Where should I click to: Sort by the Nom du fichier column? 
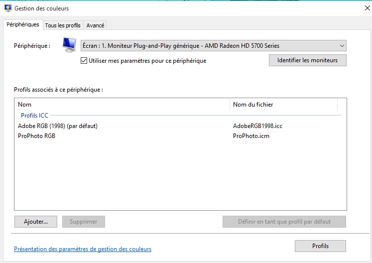(x=253, y=105)
